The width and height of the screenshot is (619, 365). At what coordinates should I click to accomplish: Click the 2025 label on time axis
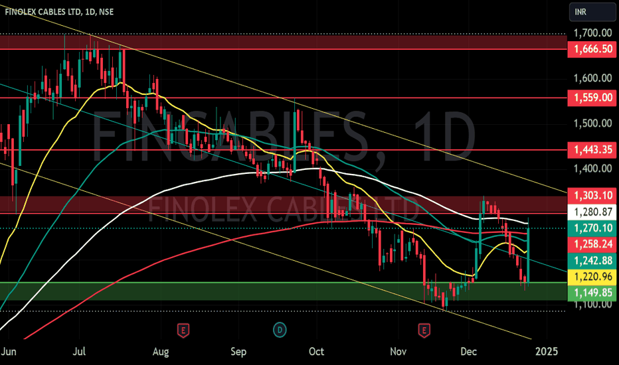point(547,352)
